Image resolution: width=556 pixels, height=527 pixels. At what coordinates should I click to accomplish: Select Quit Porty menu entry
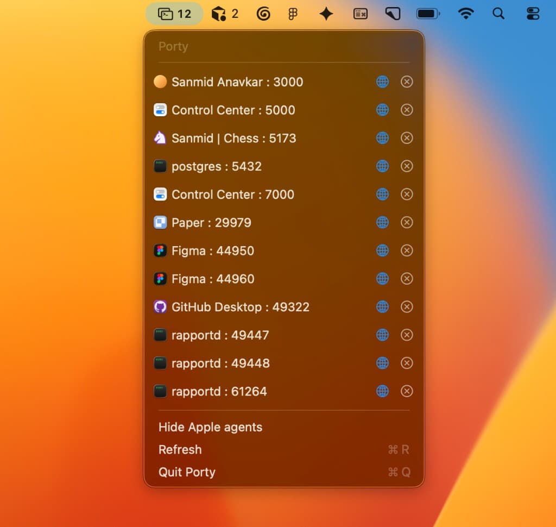(283, 472)
